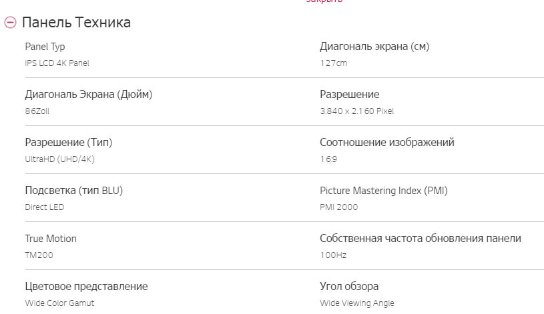
Task: Click the IPS LCD 4K Panel value
Action: coord(57,63)
